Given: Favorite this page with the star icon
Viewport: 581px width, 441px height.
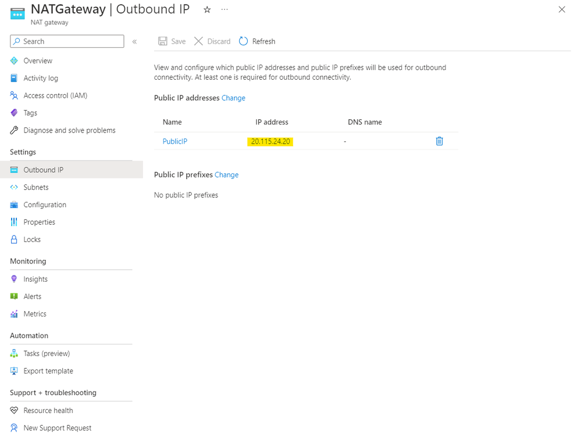Looking at the screenshot, I should point(207,10).
